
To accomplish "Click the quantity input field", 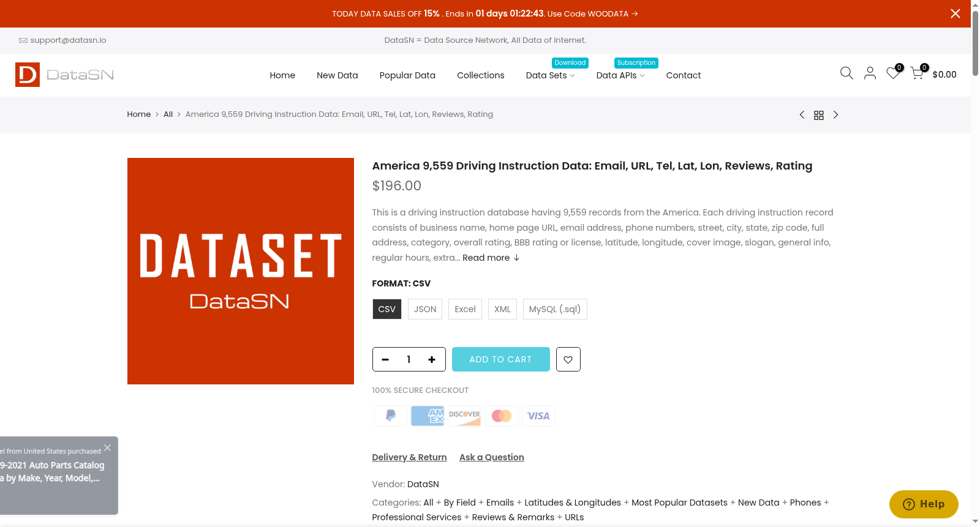I will pos(409,359).
